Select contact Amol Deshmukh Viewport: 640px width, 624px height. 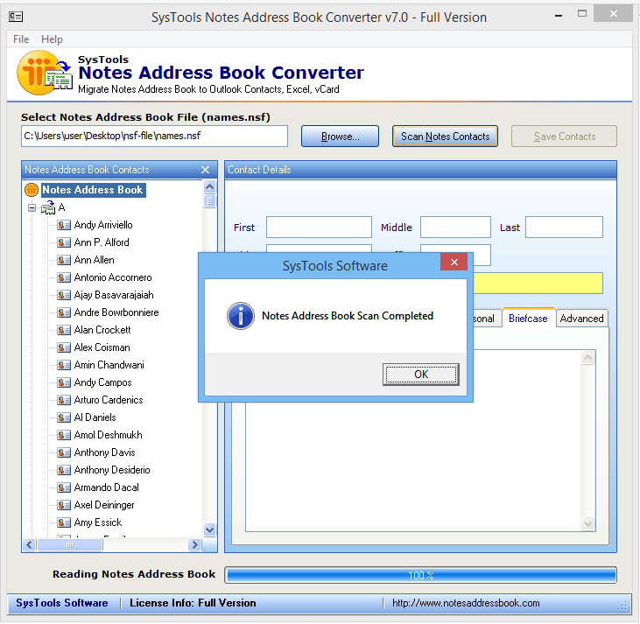click(109, 435)
